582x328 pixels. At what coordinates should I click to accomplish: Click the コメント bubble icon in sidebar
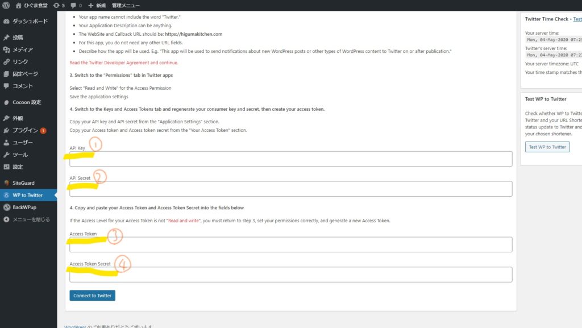point(6,86)
